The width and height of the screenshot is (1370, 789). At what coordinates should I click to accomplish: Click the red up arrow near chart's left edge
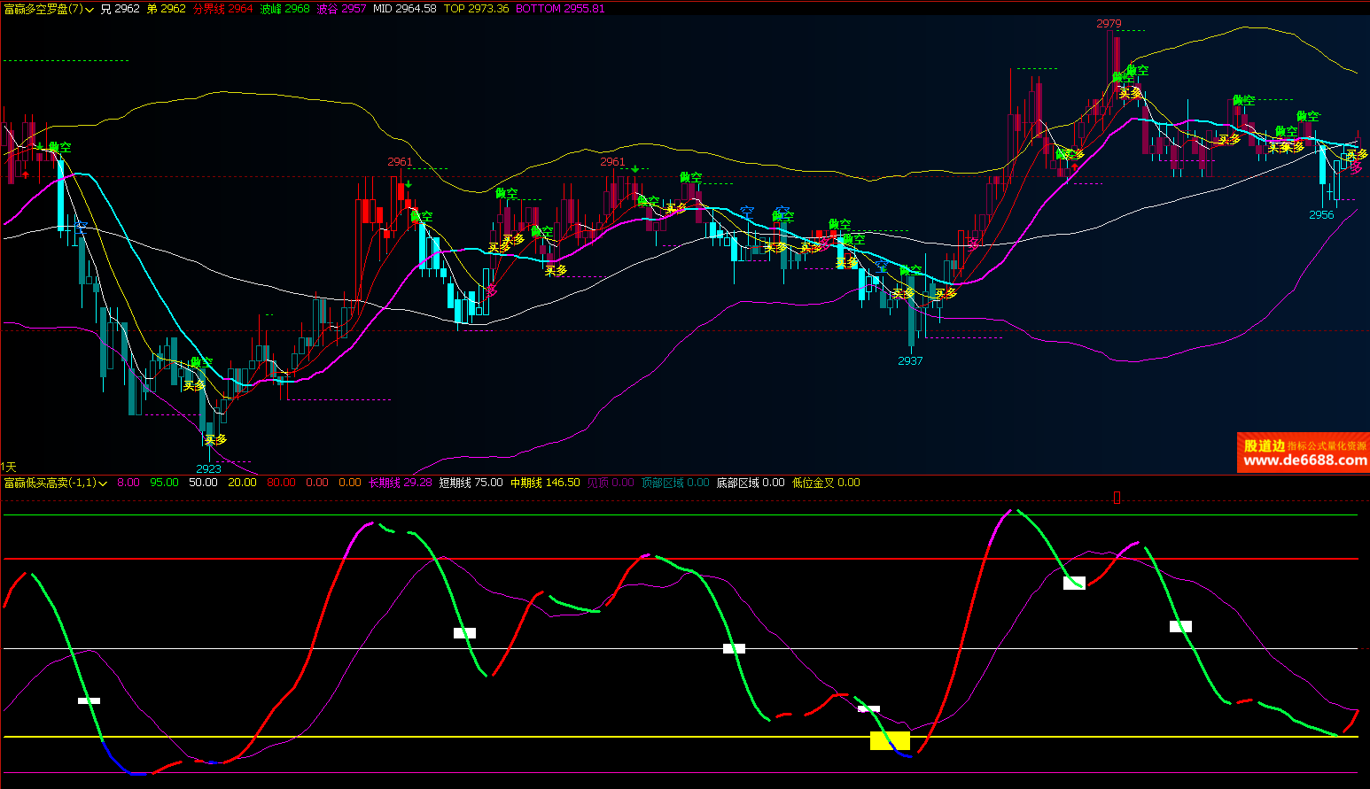click(x=25, y=174)
